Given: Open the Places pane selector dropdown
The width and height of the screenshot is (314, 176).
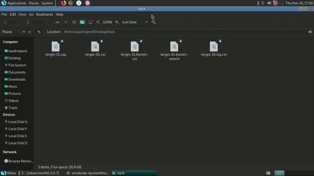Looking at the screenshot, I should [24, 32].
